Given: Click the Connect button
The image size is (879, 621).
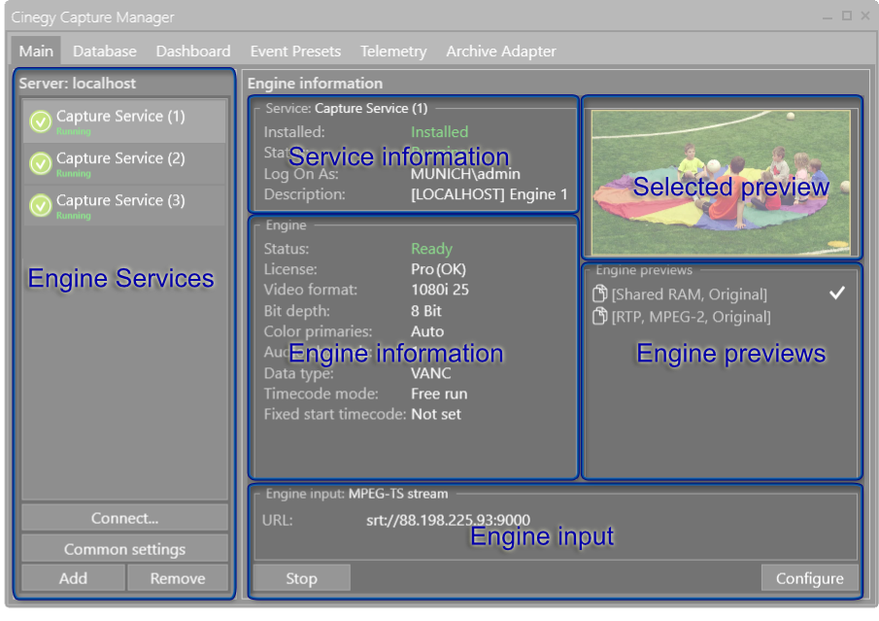Looking at the screenshot, I should click(123, 516).
